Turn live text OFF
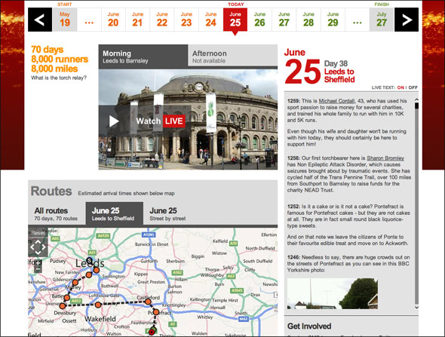Viewport: 445px width, 337px height. click(x=413, y=87)
